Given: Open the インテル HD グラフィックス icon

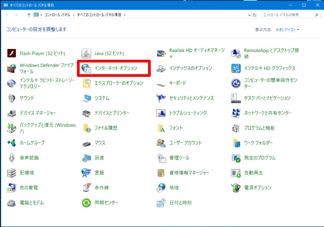Looking at the screenshot, I should [x=236, y=68].
